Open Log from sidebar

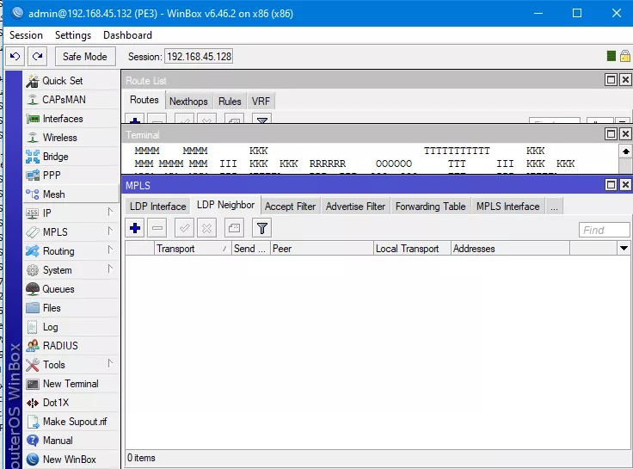click(71, 327)
